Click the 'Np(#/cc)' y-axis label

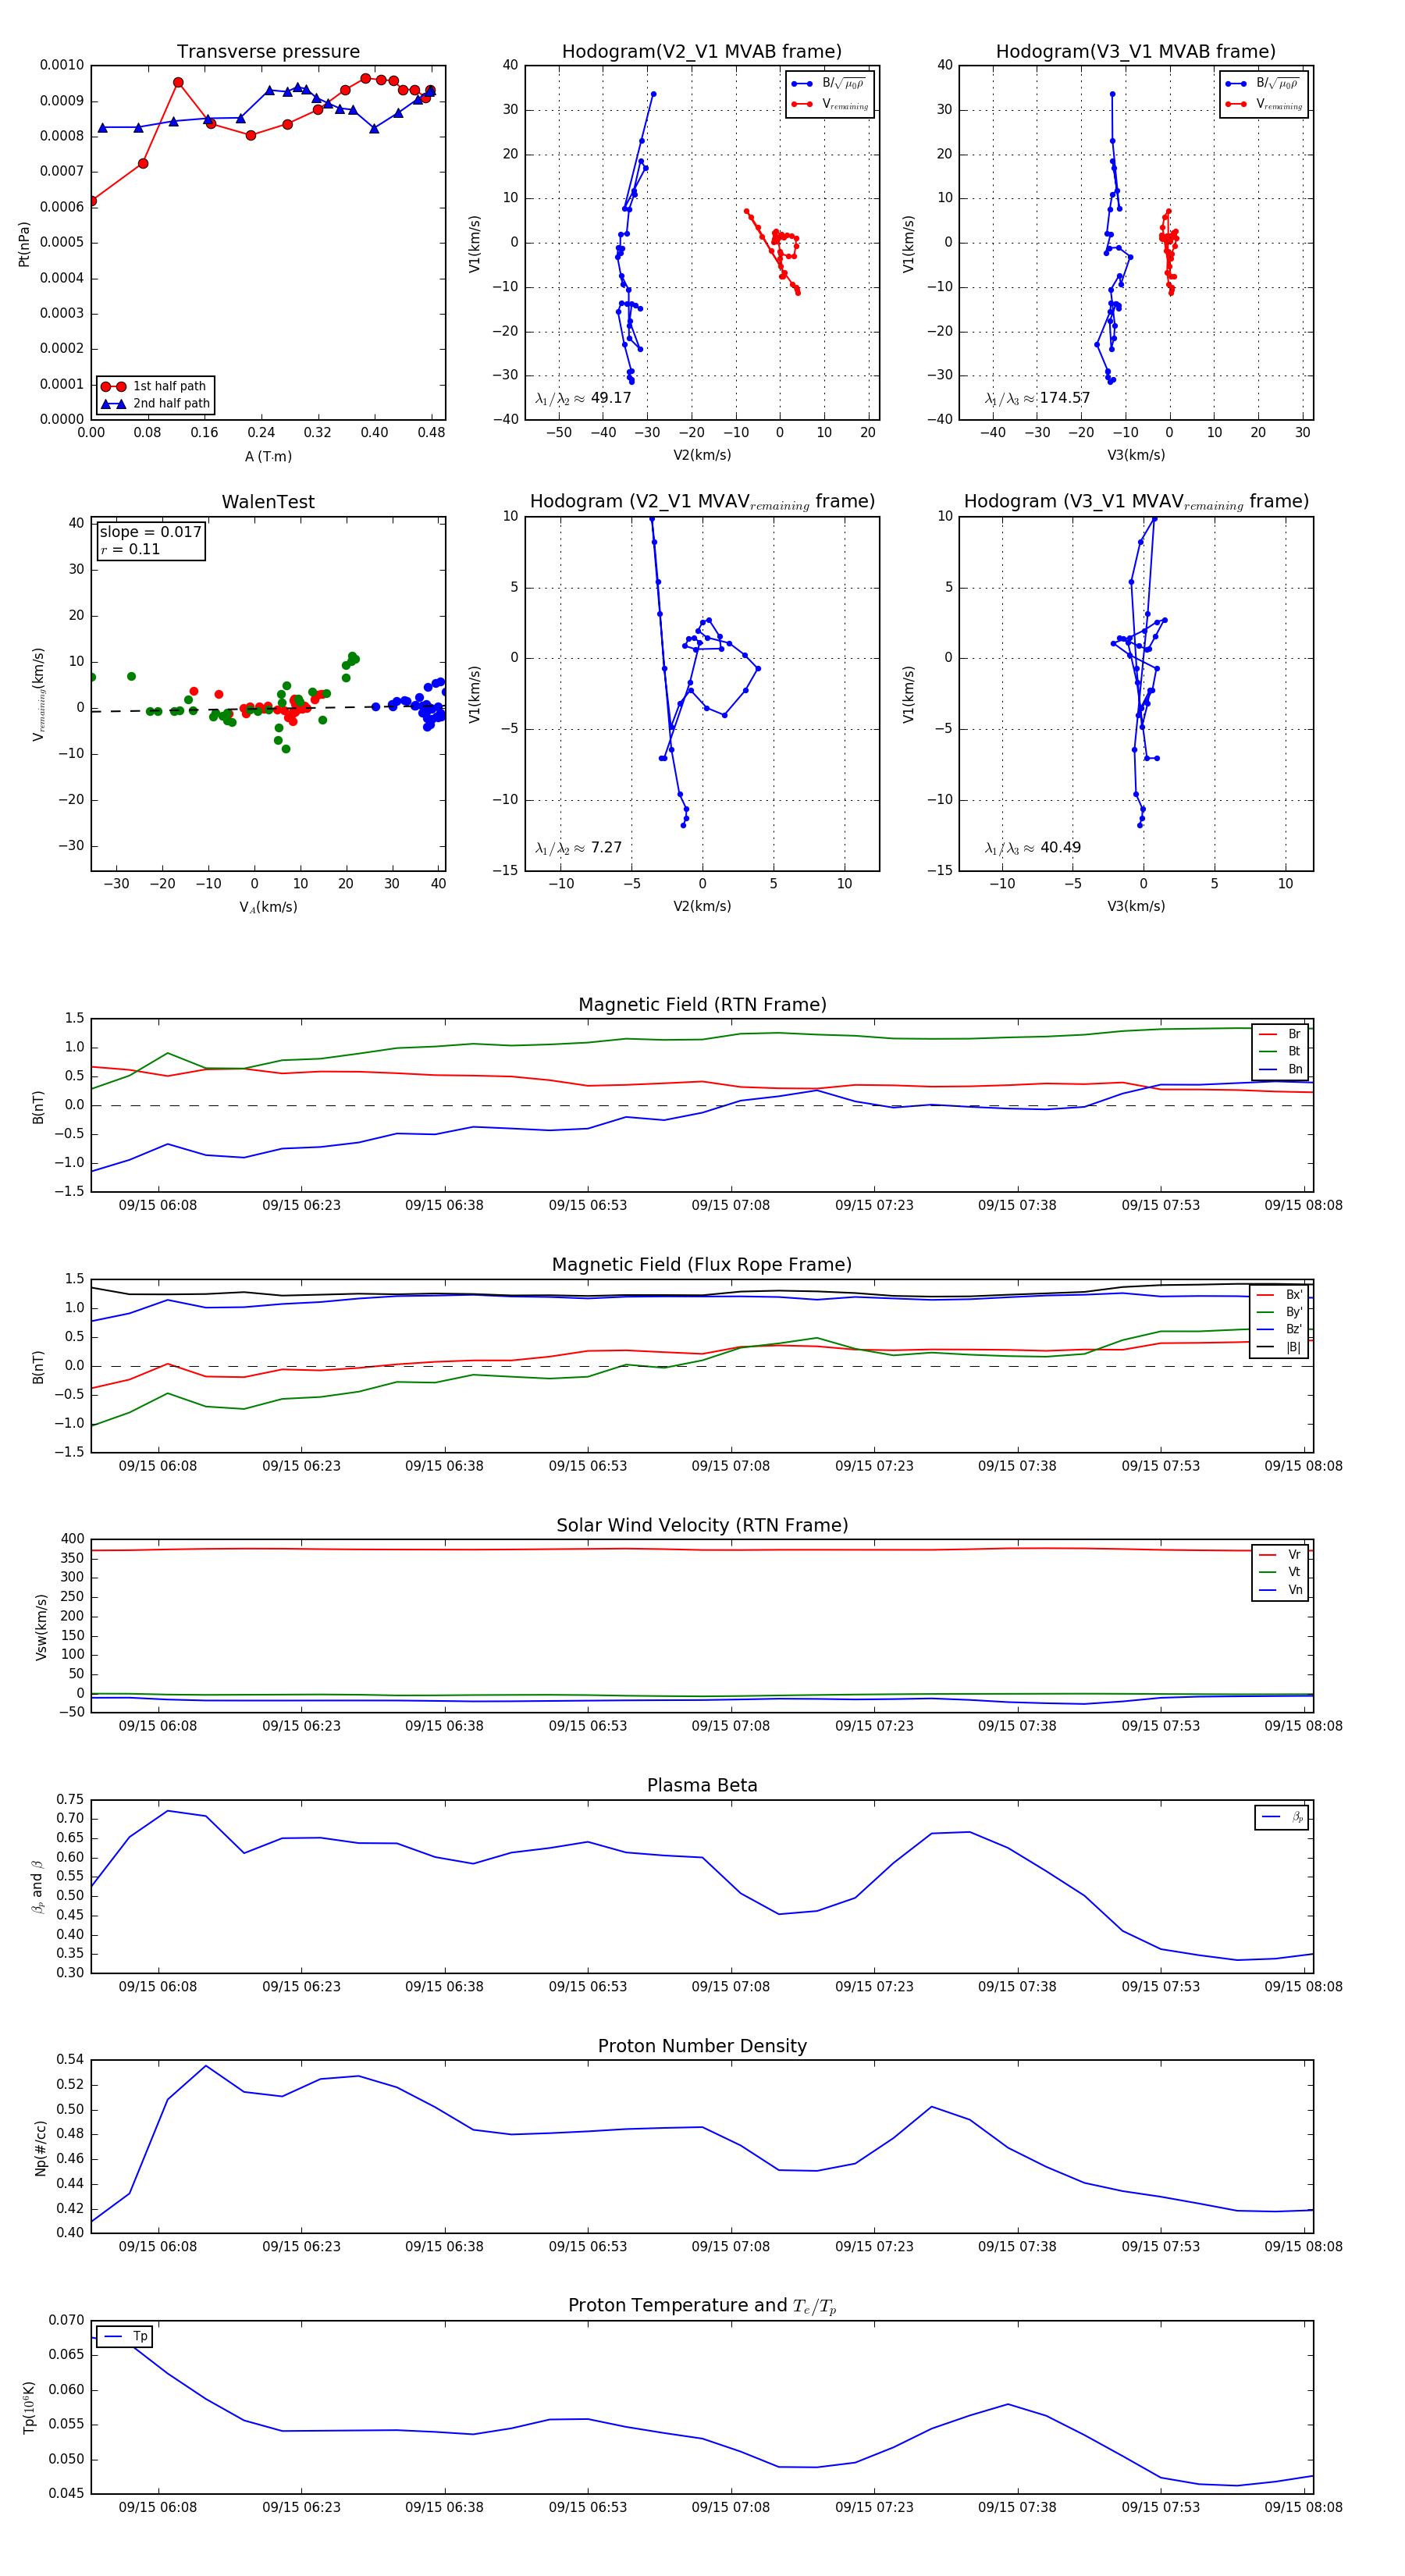pyautogui.click(x=40, y=2147)
